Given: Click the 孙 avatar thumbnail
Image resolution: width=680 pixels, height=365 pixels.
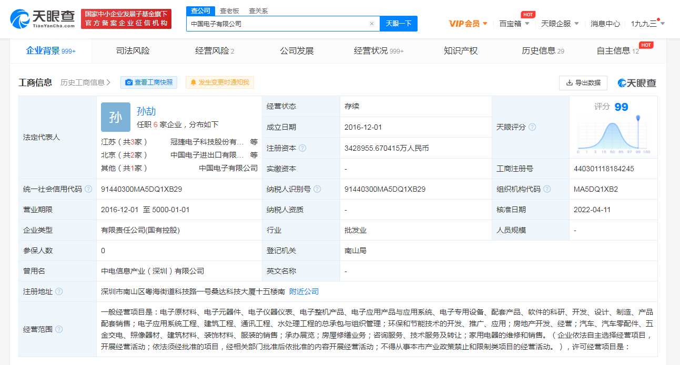Looking at the screenshot, I should click(x=116, y=117).
